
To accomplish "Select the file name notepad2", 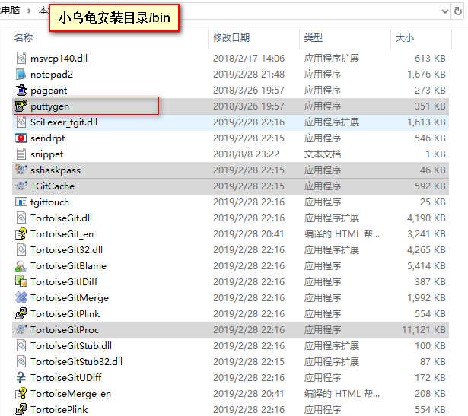I will (52, 74).
